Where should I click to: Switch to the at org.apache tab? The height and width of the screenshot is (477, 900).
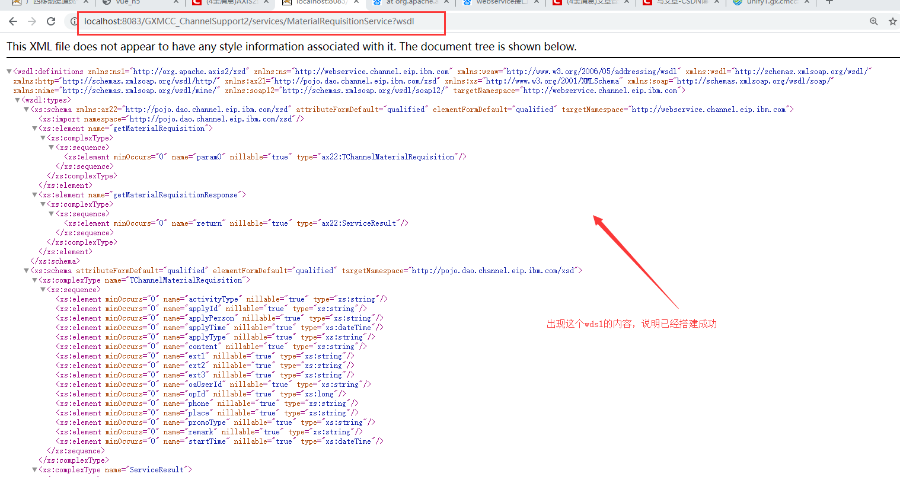(411, 2)
